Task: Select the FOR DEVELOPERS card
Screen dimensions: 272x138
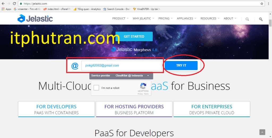Action: 56,109
